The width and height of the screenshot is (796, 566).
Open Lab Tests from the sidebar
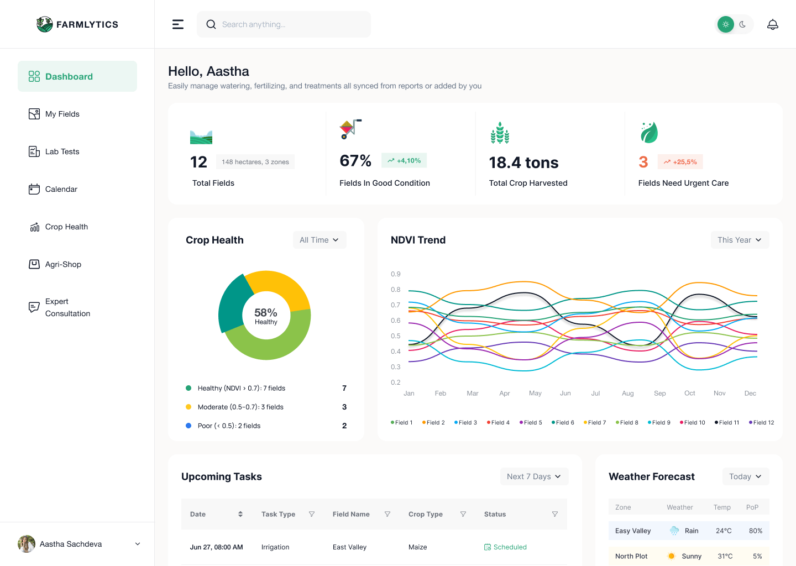click(62, 151)
